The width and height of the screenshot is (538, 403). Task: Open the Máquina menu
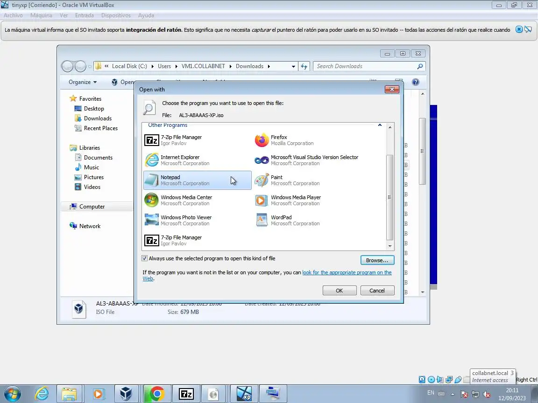(x=41, y=15)
